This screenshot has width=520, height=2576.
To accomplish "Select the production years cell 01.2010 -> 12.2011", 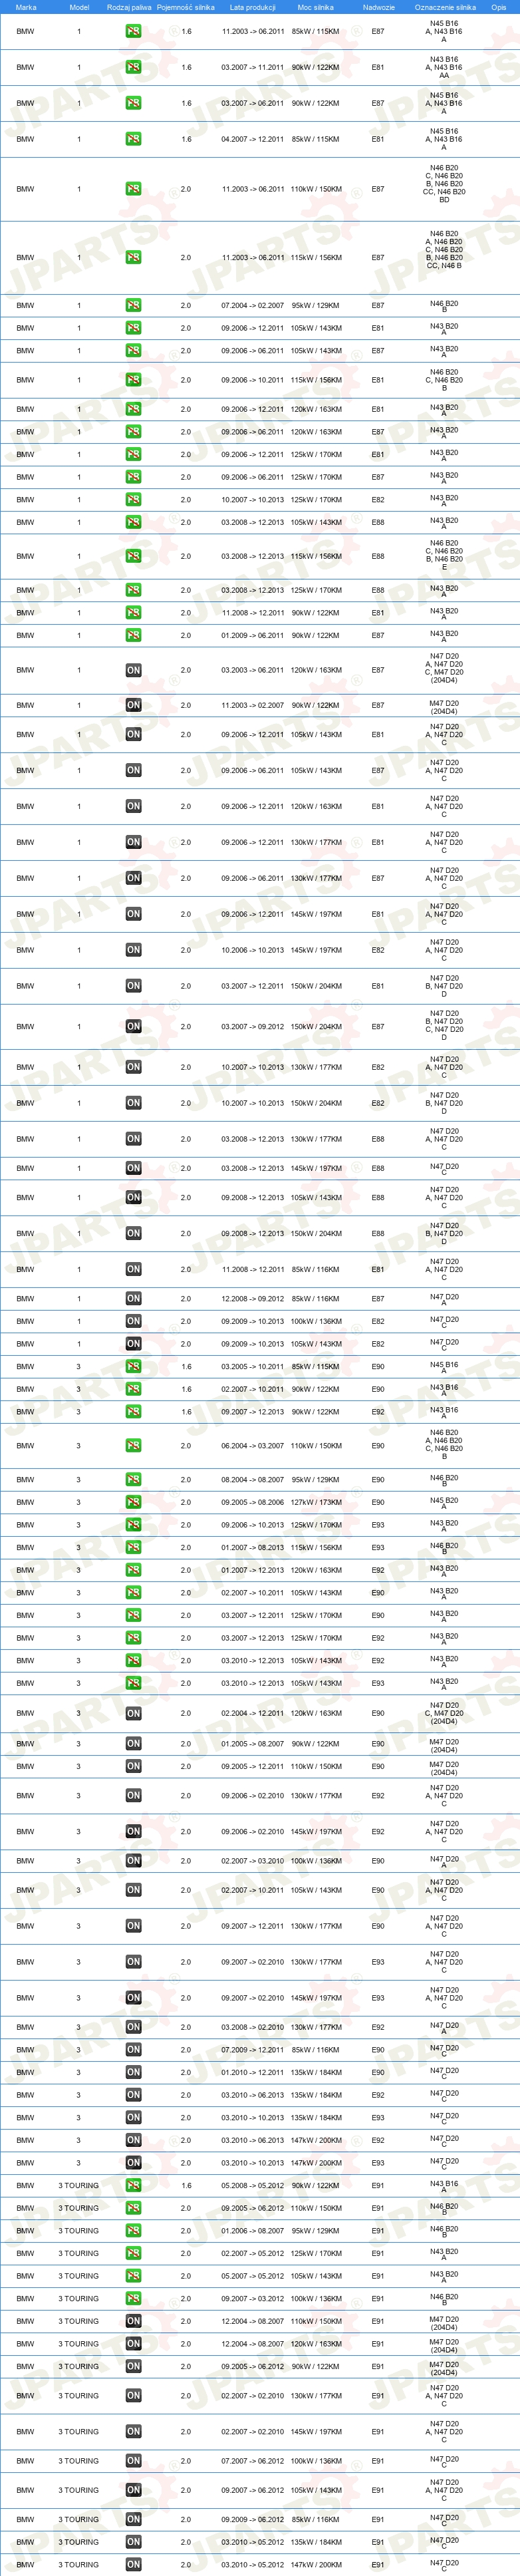I will tap(252, 2072).
